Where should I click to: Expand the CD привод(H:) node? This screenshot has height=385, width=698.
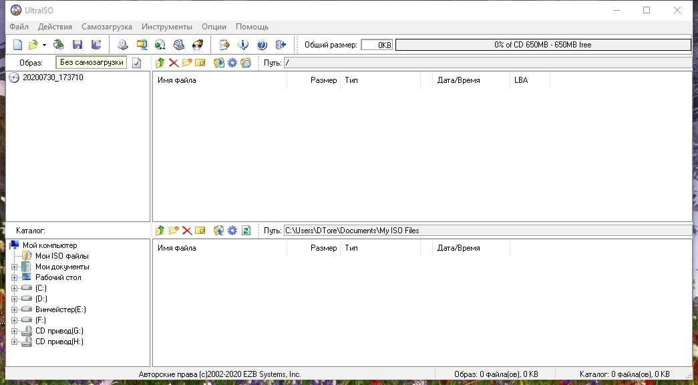14,342
